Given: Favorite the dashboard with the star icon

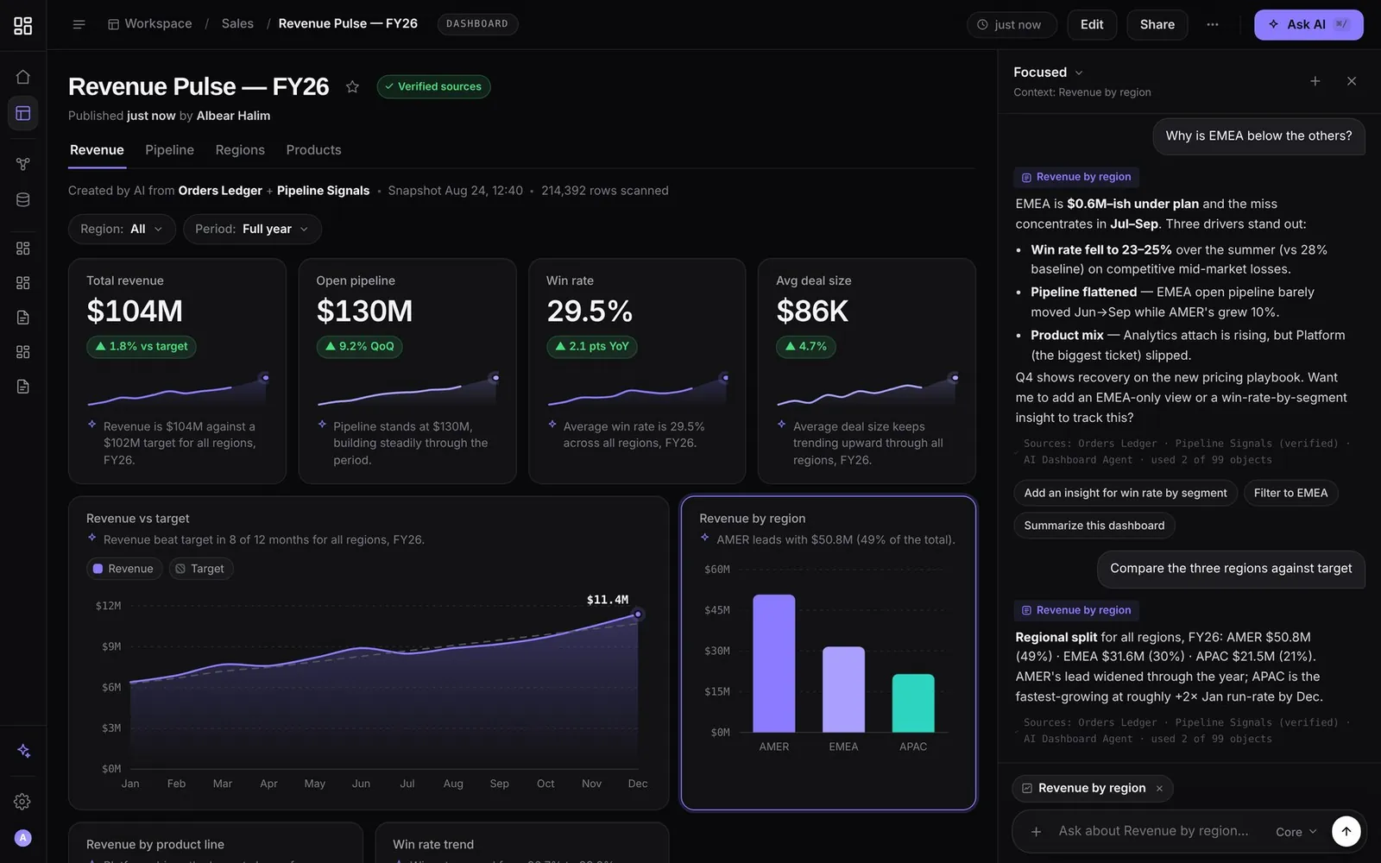Looking at the screenshot, I should [x=352, y=86].
